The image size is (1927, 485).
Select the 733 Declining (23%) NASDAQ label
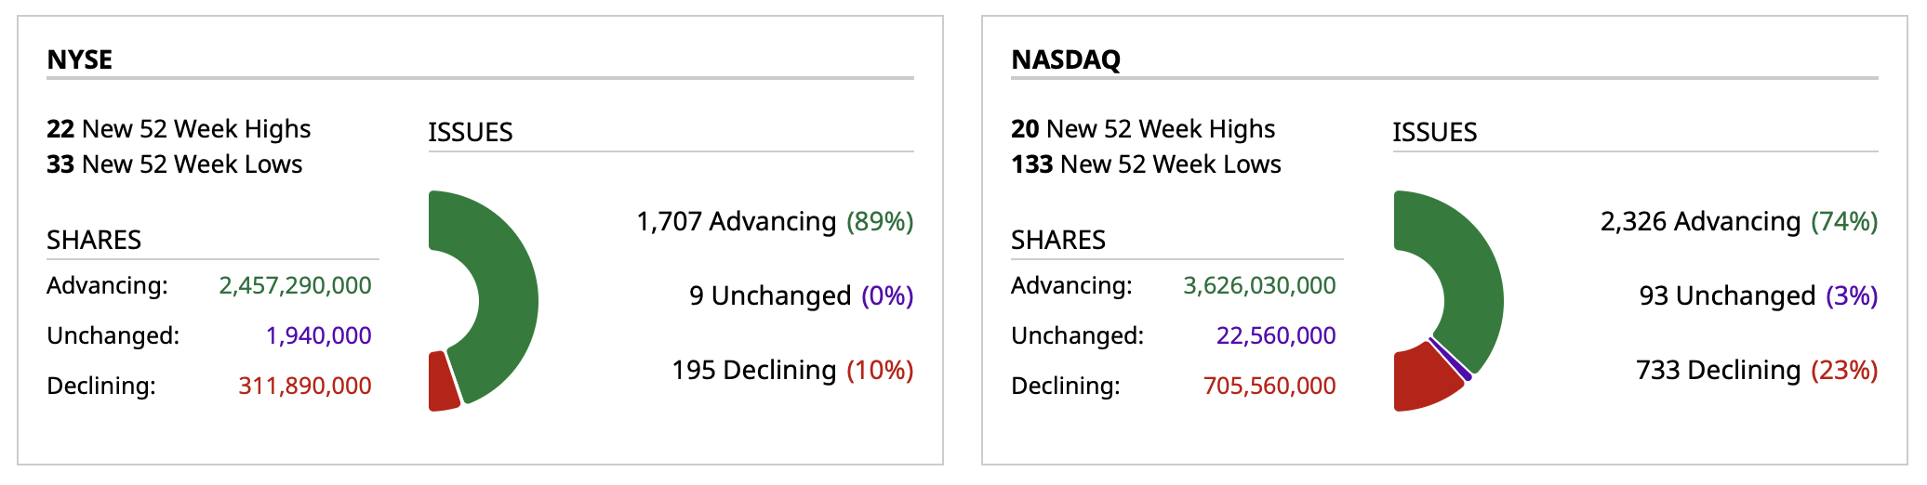click(1756, 370)
